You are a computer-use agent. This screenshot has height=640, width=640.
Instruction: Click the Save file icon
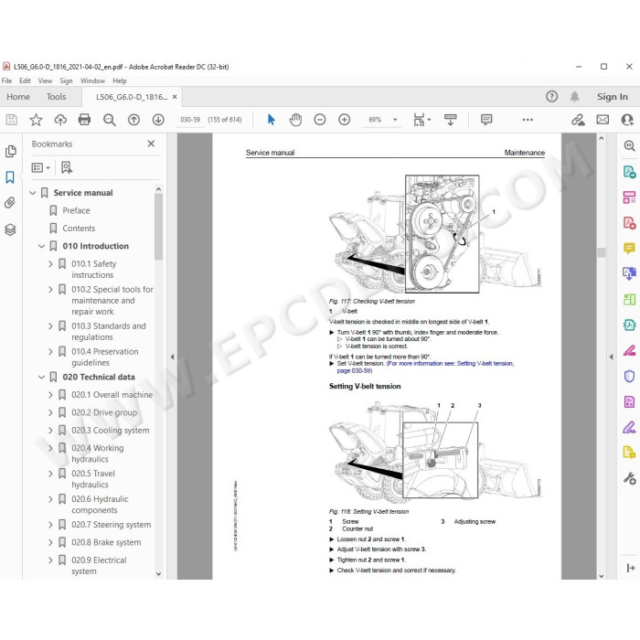11,120
